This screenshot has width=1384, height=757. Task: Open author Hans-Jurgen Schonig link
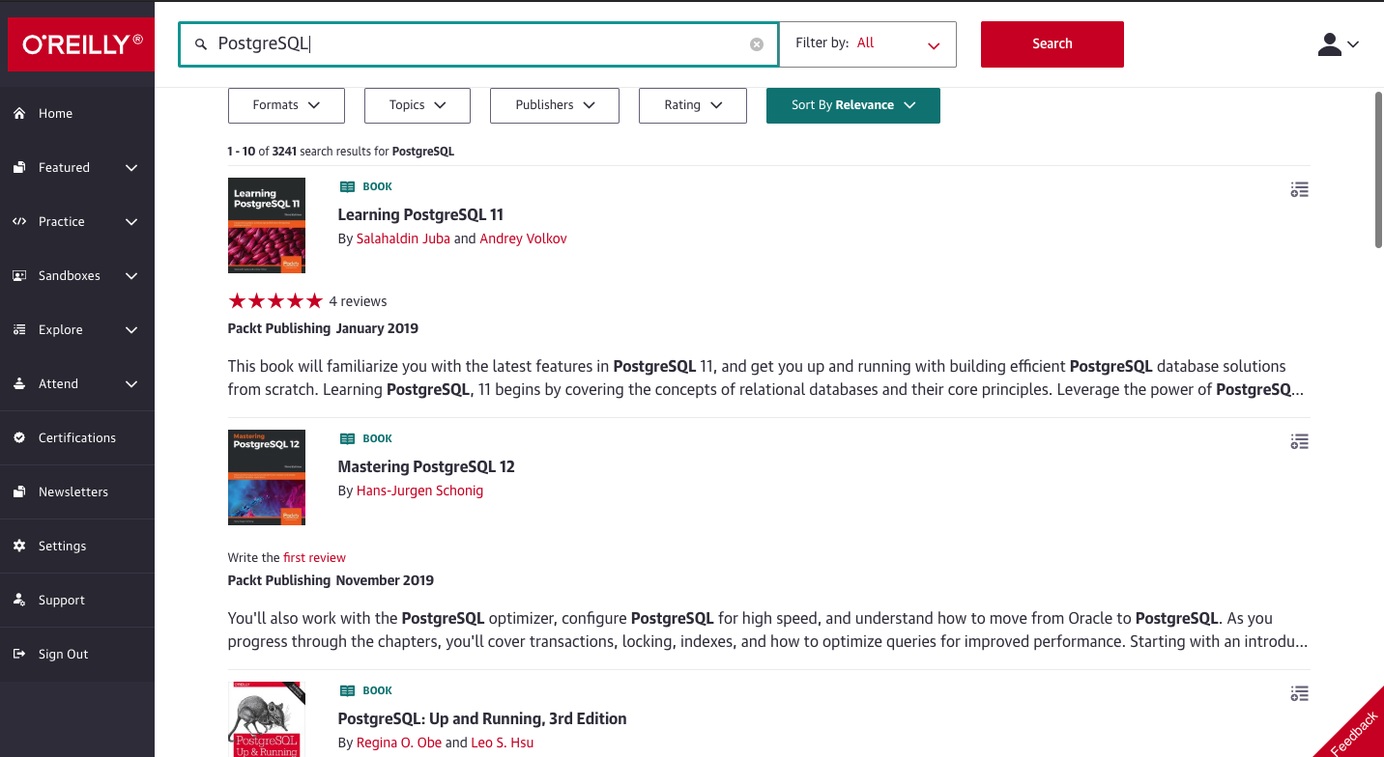click(x=419, y=491)
